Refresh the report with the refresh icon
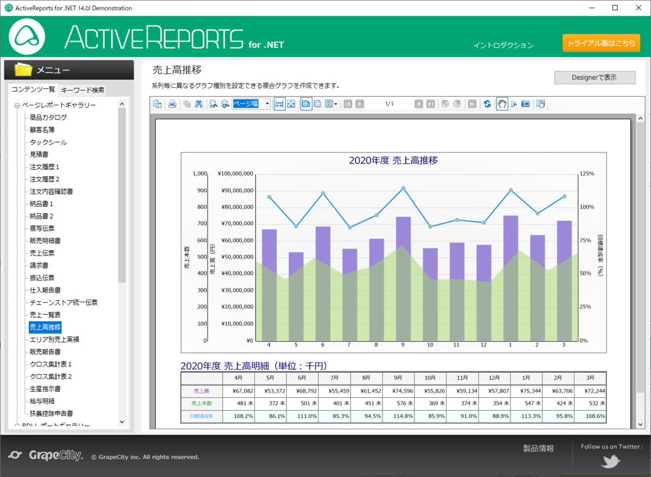The height and width of the screenshot is (477, 651). [487, 104]
